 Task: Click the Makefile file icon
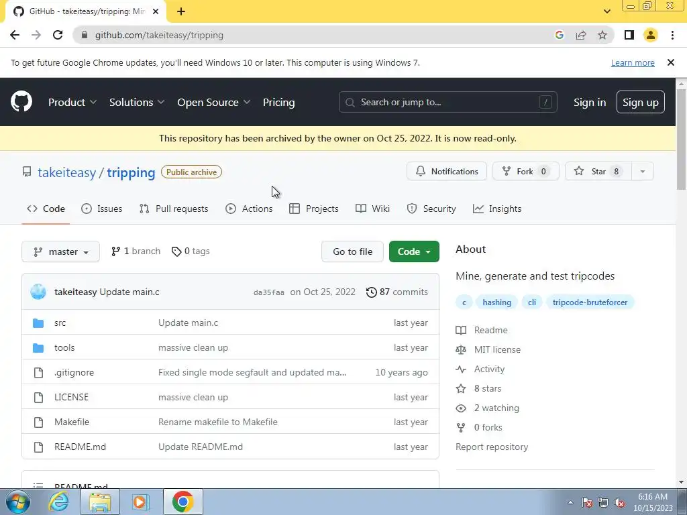point(38,422)
